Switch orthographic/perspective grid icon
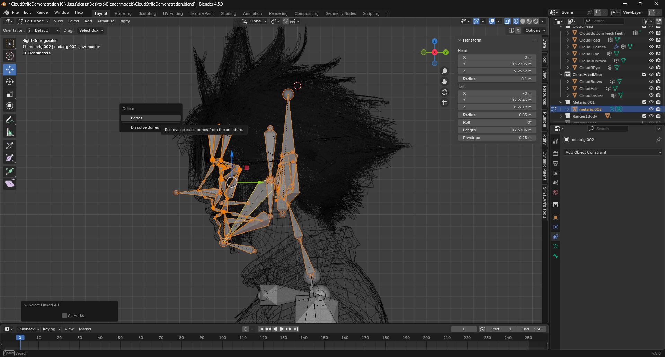665x357 pixels. (444, 102)
